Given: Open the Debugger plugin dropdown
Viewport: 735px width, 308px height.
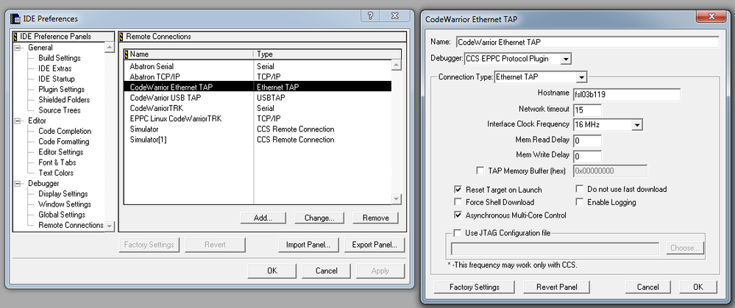Looking at the screenshot, I should click(566, 59).
